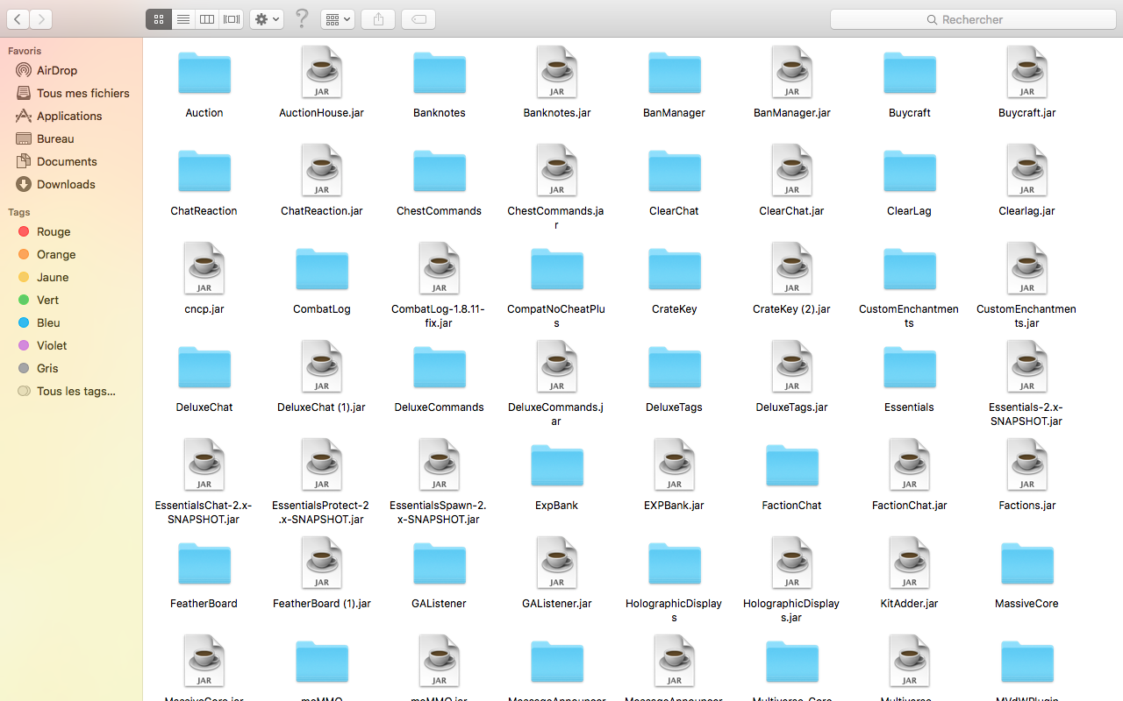The image size is (1123, 701).
Task: Select the CombatLog folder icon
Action: point(322,269)
